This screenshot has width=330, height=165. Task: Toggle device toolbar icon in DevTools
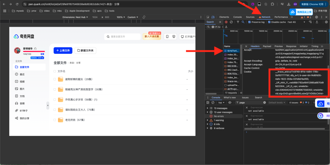[213, 17]
